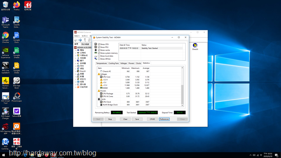Viewport: 281px width, 158px height.
Task: Stop the stability test
Action: point(110,119)
